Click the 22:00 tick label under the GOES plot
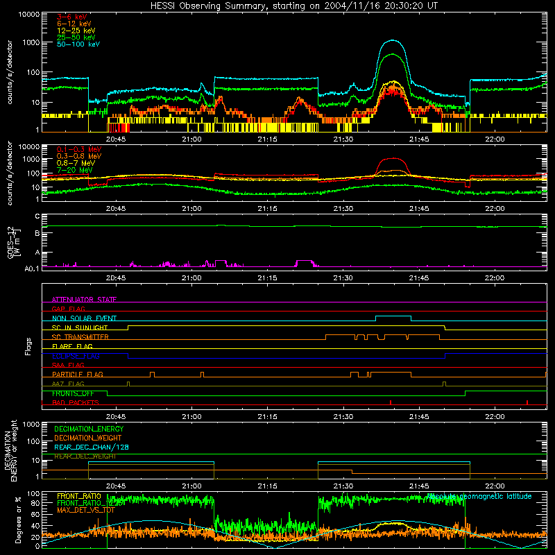Image resolution: width=555 pixels, height=555 pixels. coord(495,278)
